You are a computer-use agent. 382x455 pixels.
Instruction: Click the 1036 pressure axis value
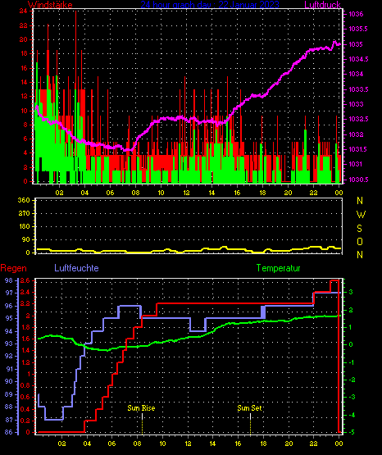pyautogui.click(x=356, y=14)
